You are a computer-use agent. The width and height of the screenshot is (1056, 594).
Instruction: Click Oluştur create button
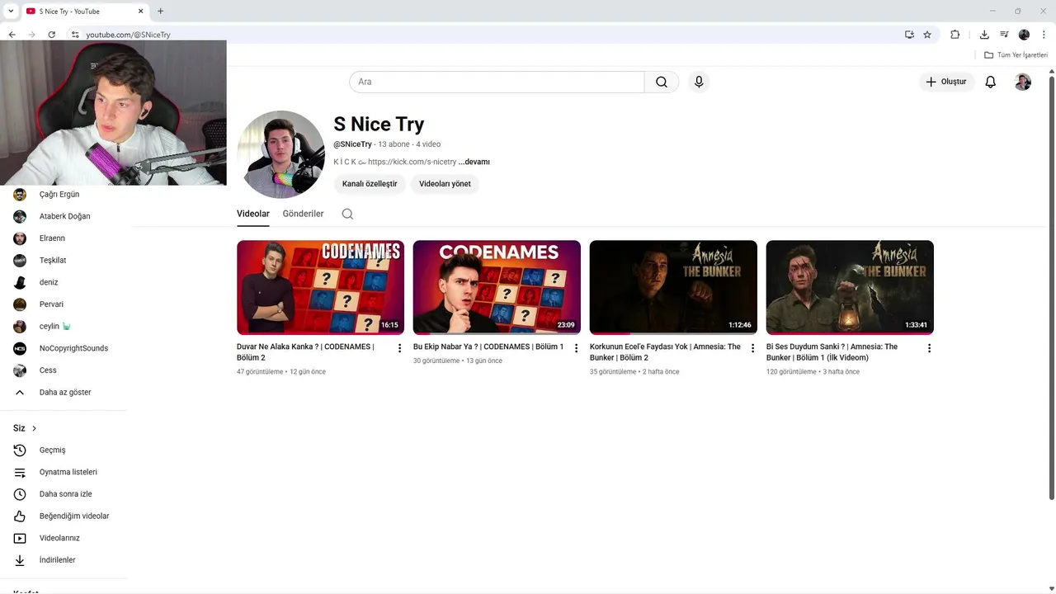click(947, 82)
